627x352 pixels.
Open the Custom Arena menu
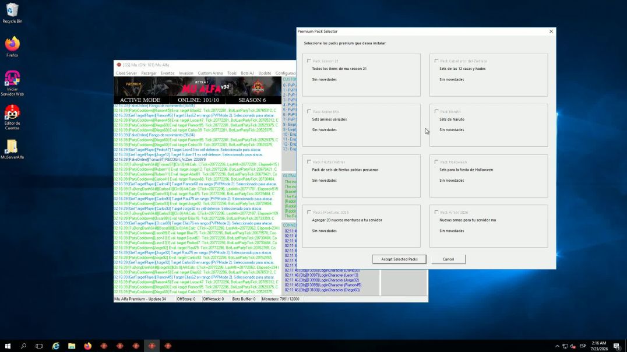coord(210,73)
